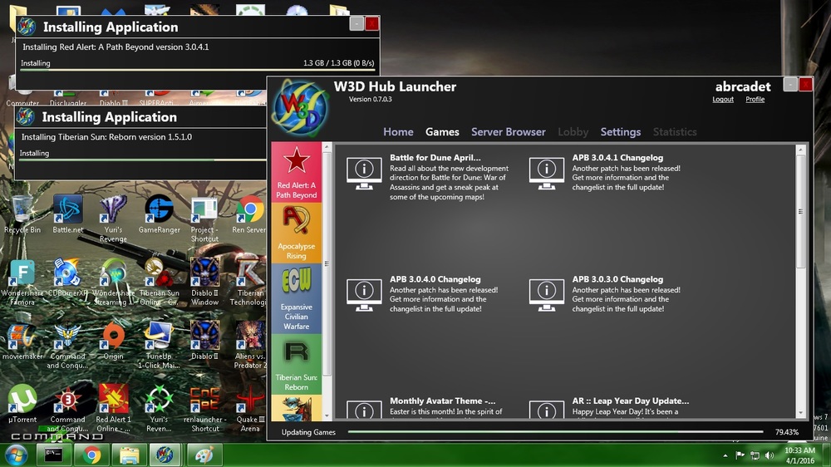The height and width of the screenshot is (467, 831).
Task: Select Expansive Civilian Warfare game icon
Action: coord(297,298)
